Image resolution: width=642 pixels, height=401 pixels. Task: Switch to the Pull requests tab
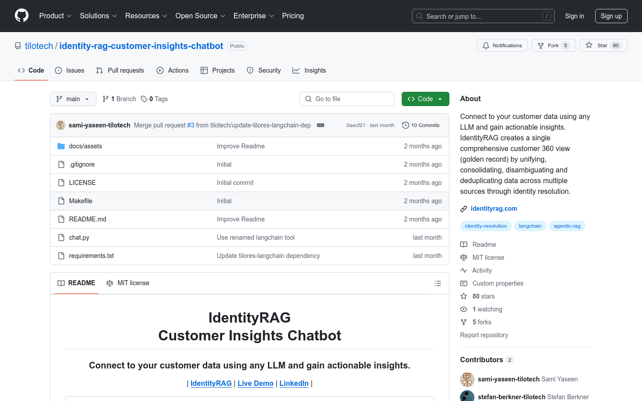tap(120, 70)
